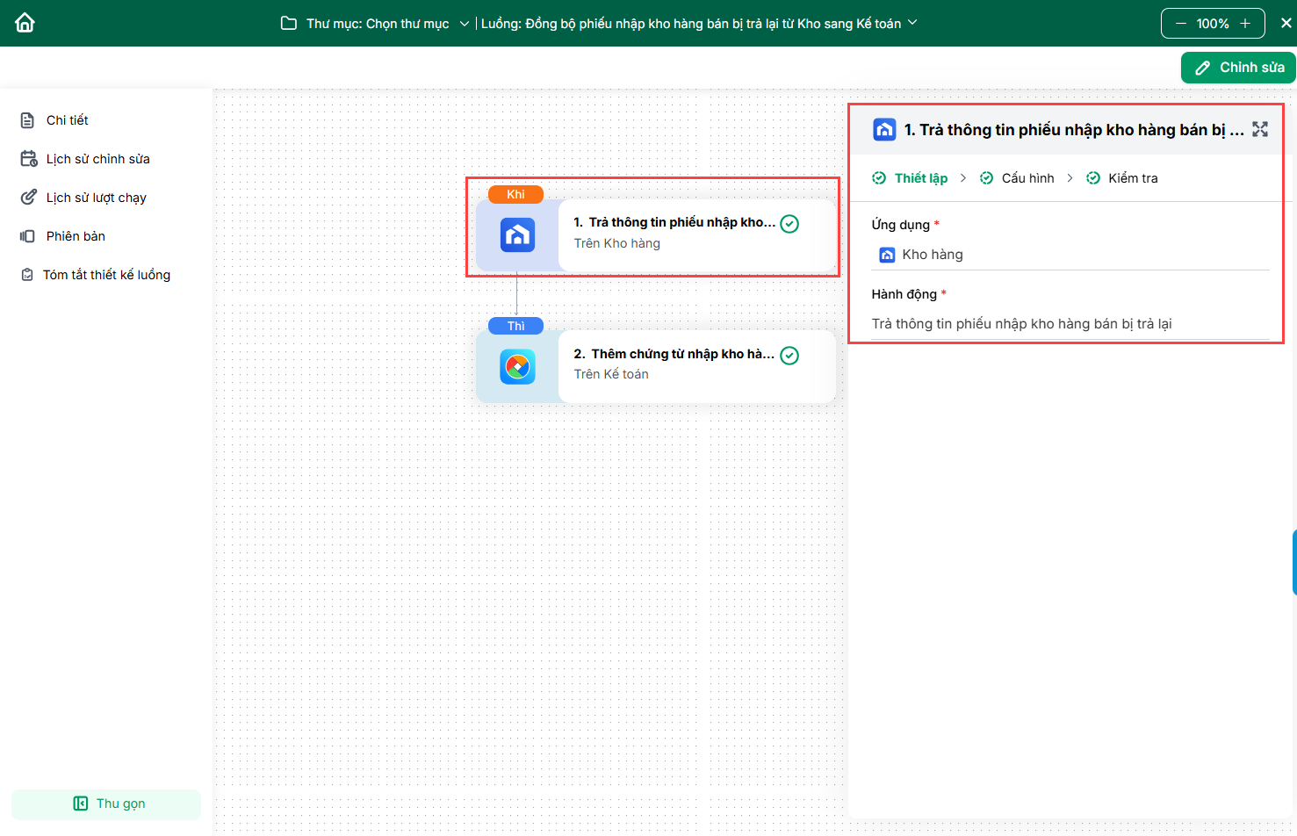Viewport: 1297px width, 836px height.
Task: Decrease zoom with minus button
Action: [x=1180, y=24]
